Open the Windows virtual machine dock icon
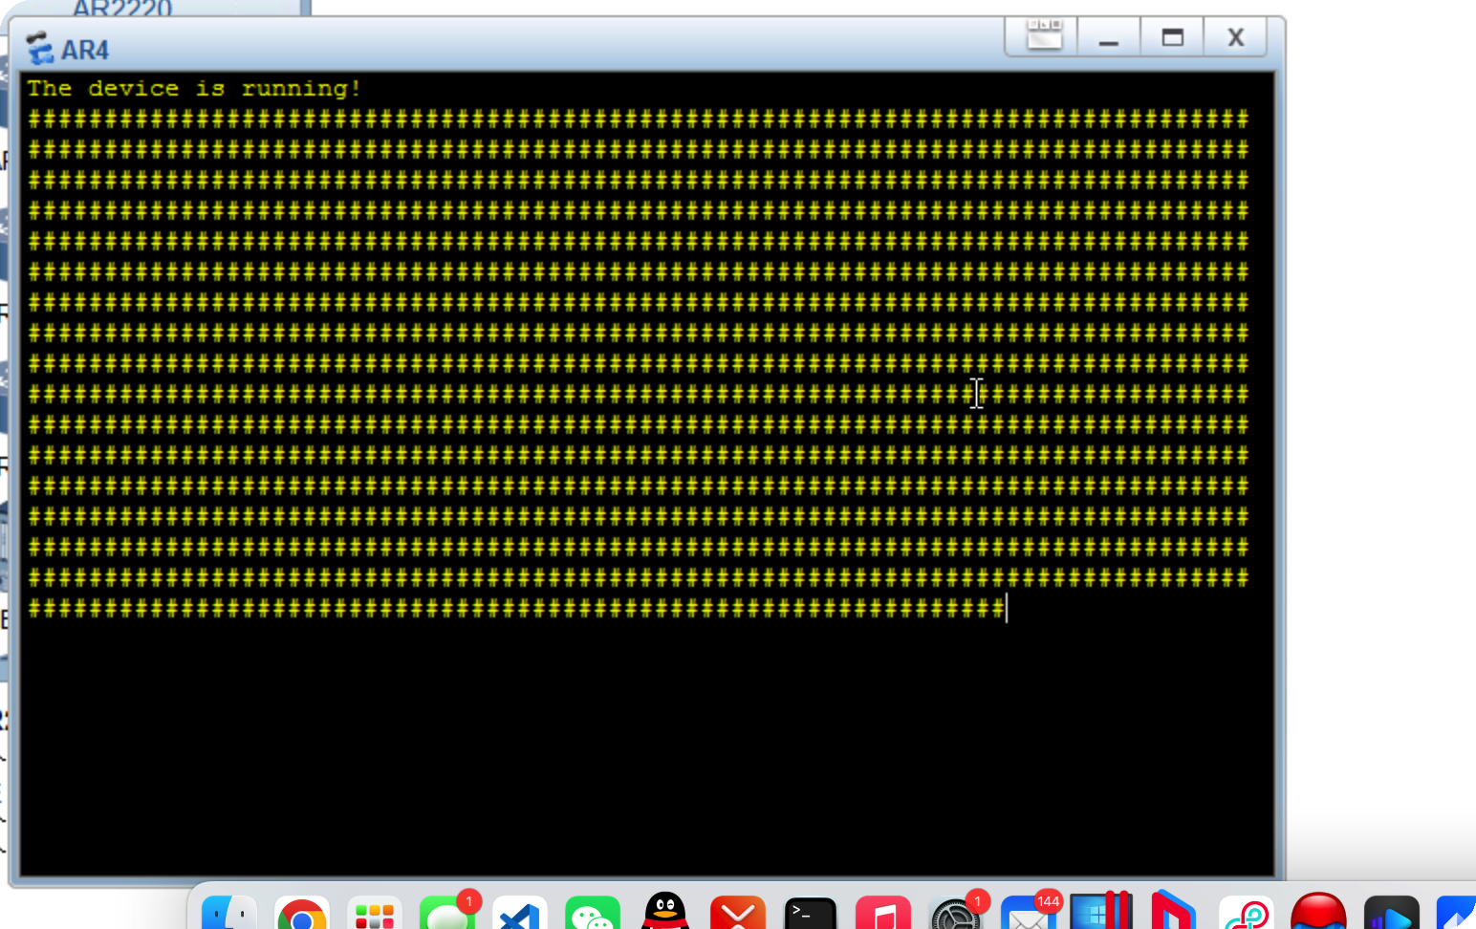The height and width of the screenshot is (929, 1476). coord(1101,912)
